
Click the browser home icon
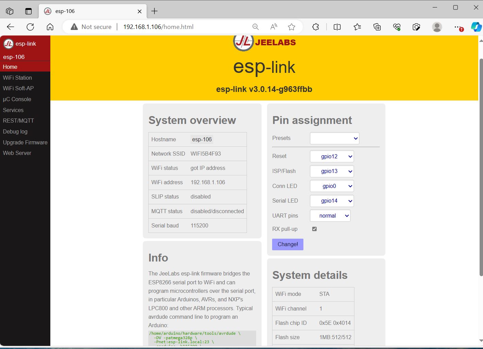click(50, 27)
